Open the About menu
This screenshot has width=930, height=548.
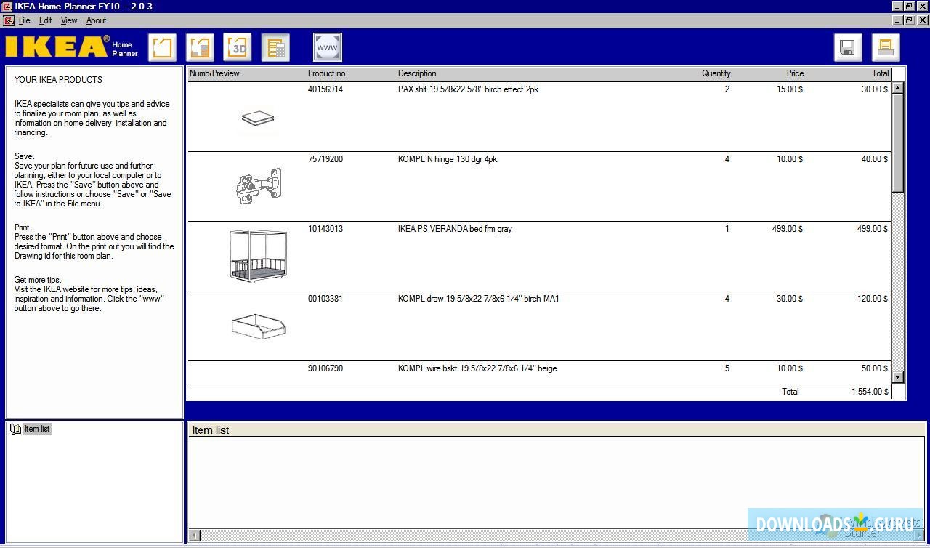(96, 20)
